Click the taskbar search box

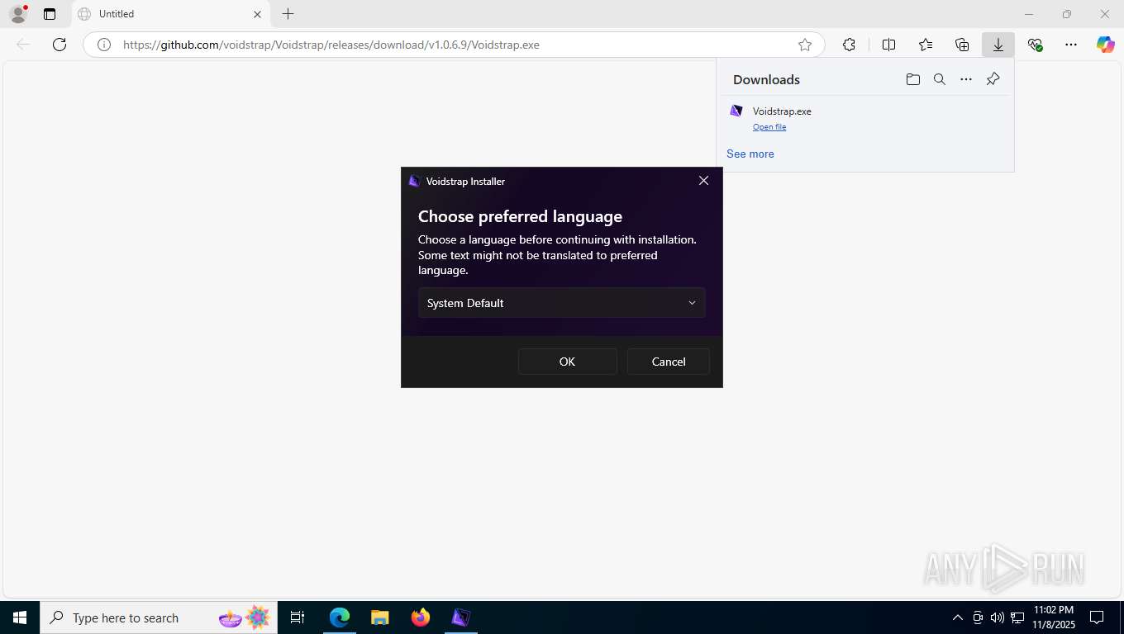point(159,617)
